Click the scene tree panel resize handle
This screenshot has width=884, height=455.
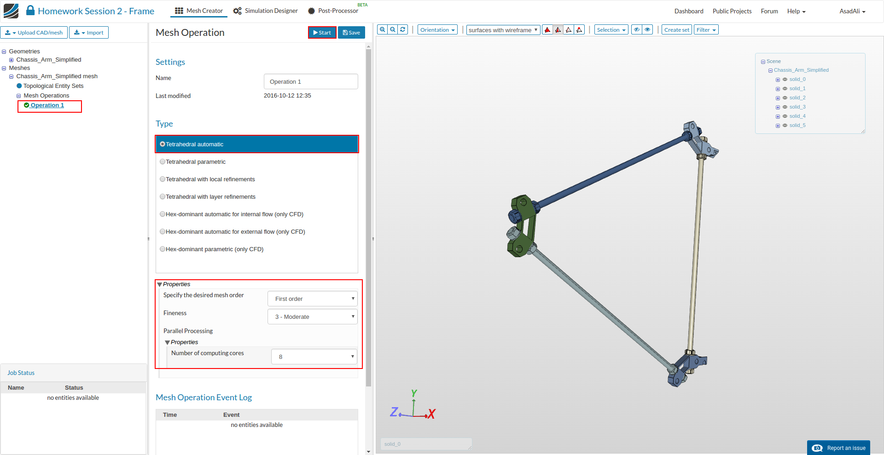[863, 131]
